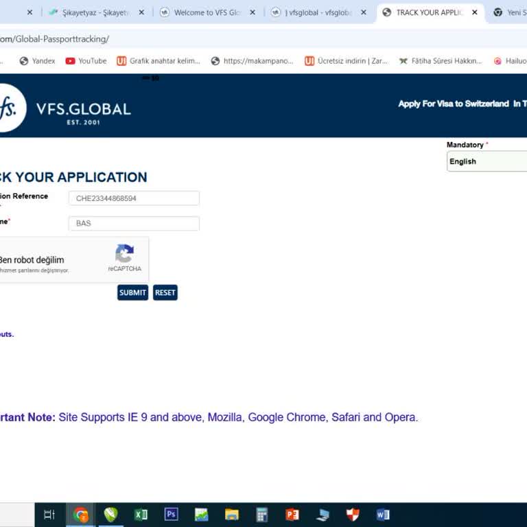Screen dimensions: 527x527
Task: Open Word from the taskbar
Action: [383, 514]
